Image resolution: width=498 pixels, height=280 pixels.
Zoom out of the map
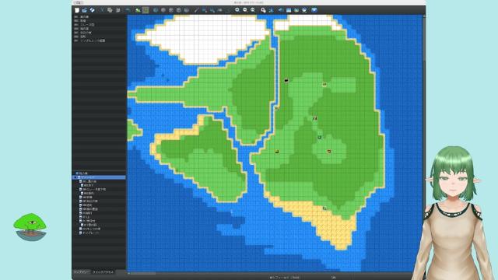(245, 10)
